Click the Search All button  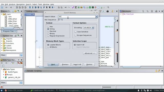coord(77,64)
